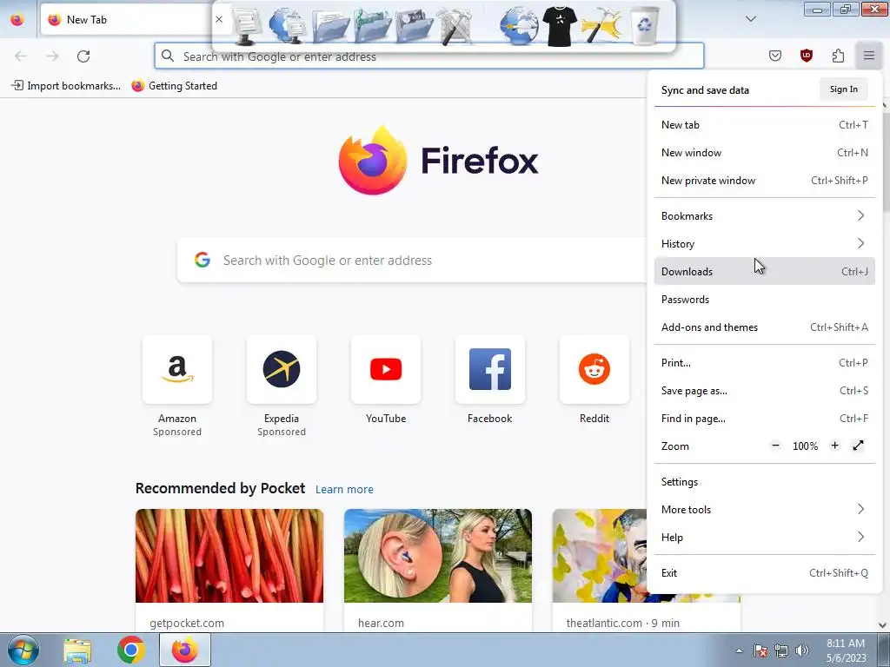Open Add-ons and themes
Viewport: 890px width, 667px height.
pos(765,327)
